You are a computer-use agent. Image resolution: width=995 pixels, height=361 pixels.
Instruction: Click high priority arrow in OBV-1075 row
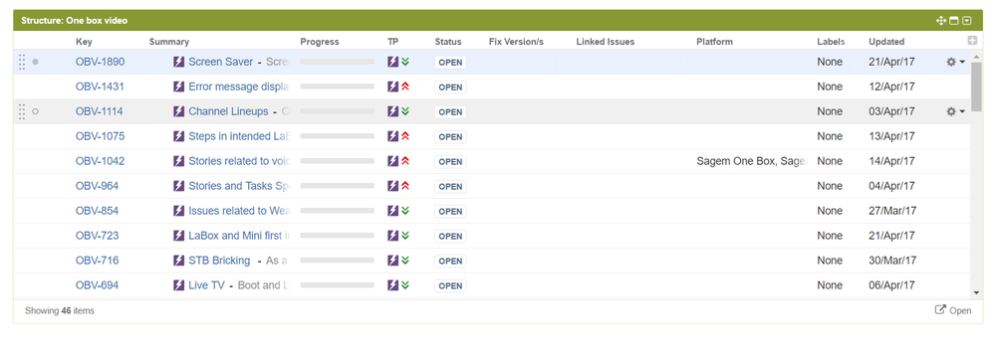pyautogui.click(x=405, y=136)
